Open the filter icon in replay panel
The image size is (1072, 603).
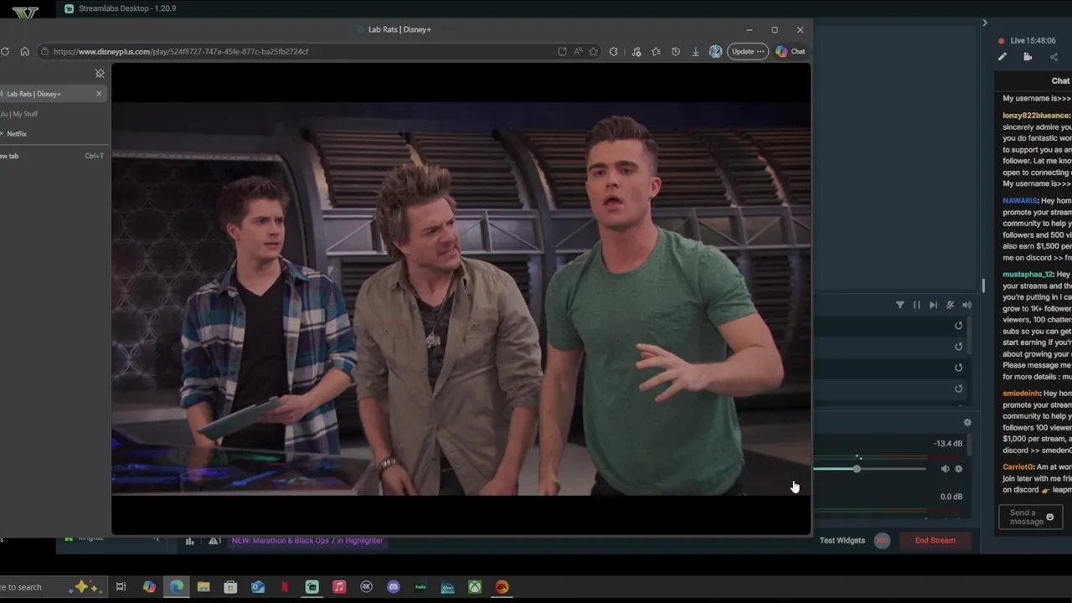click(900, 305)
